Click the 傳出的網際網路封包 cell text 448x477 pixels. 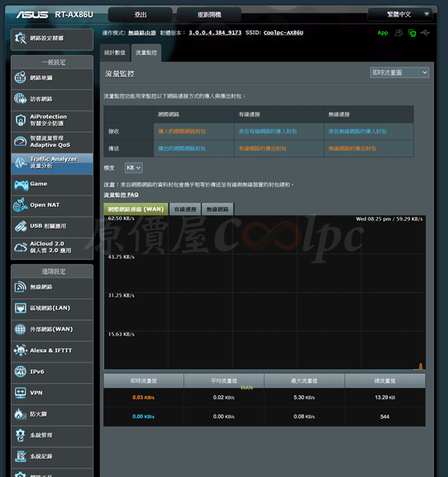click(181, 148)
